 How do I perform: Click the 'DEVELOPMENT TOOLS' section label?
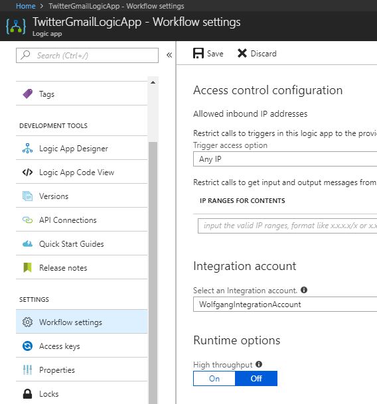(x=53, y=126)
